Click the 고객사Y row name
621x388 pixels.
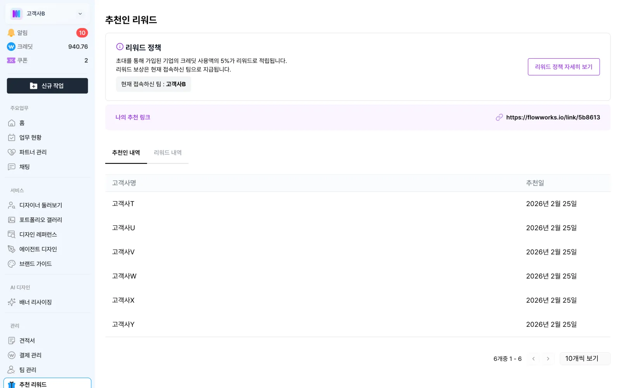(123, 324)
